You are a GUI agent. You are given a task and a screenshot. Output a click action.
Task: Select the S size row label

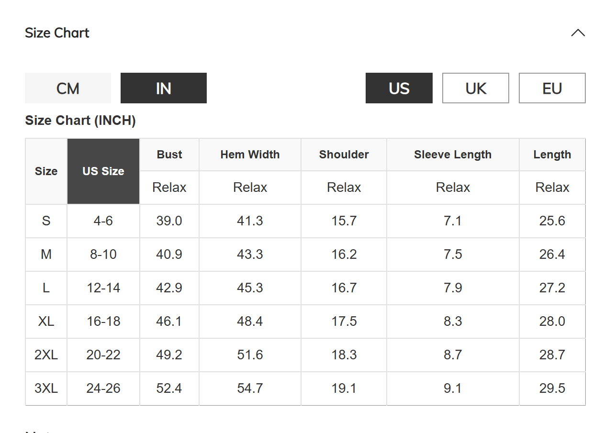(46, 221)
